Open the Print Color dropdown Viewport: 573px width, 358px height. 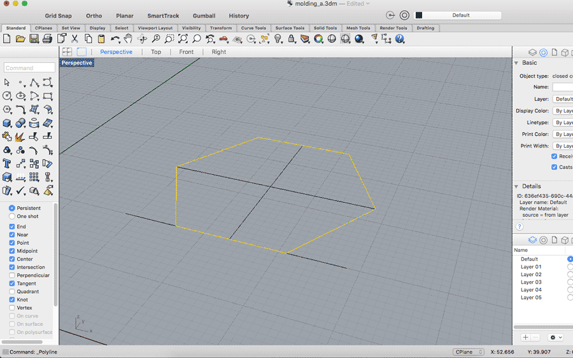(563, 134)
